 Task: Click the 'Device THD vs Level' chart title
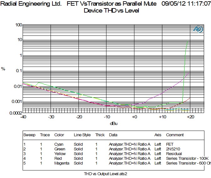[x=111, y=10]
